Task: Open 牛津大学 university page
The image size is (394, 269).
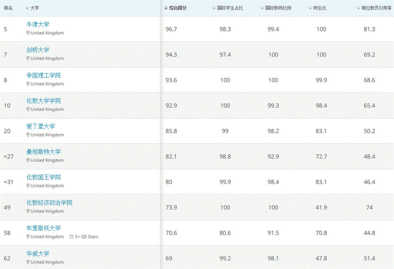Action: click(38, 24)
